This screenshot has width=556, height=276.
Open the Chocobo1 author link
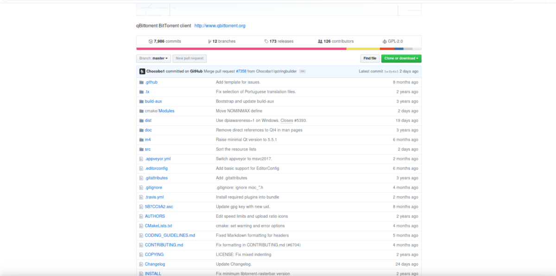pos(156,71)
